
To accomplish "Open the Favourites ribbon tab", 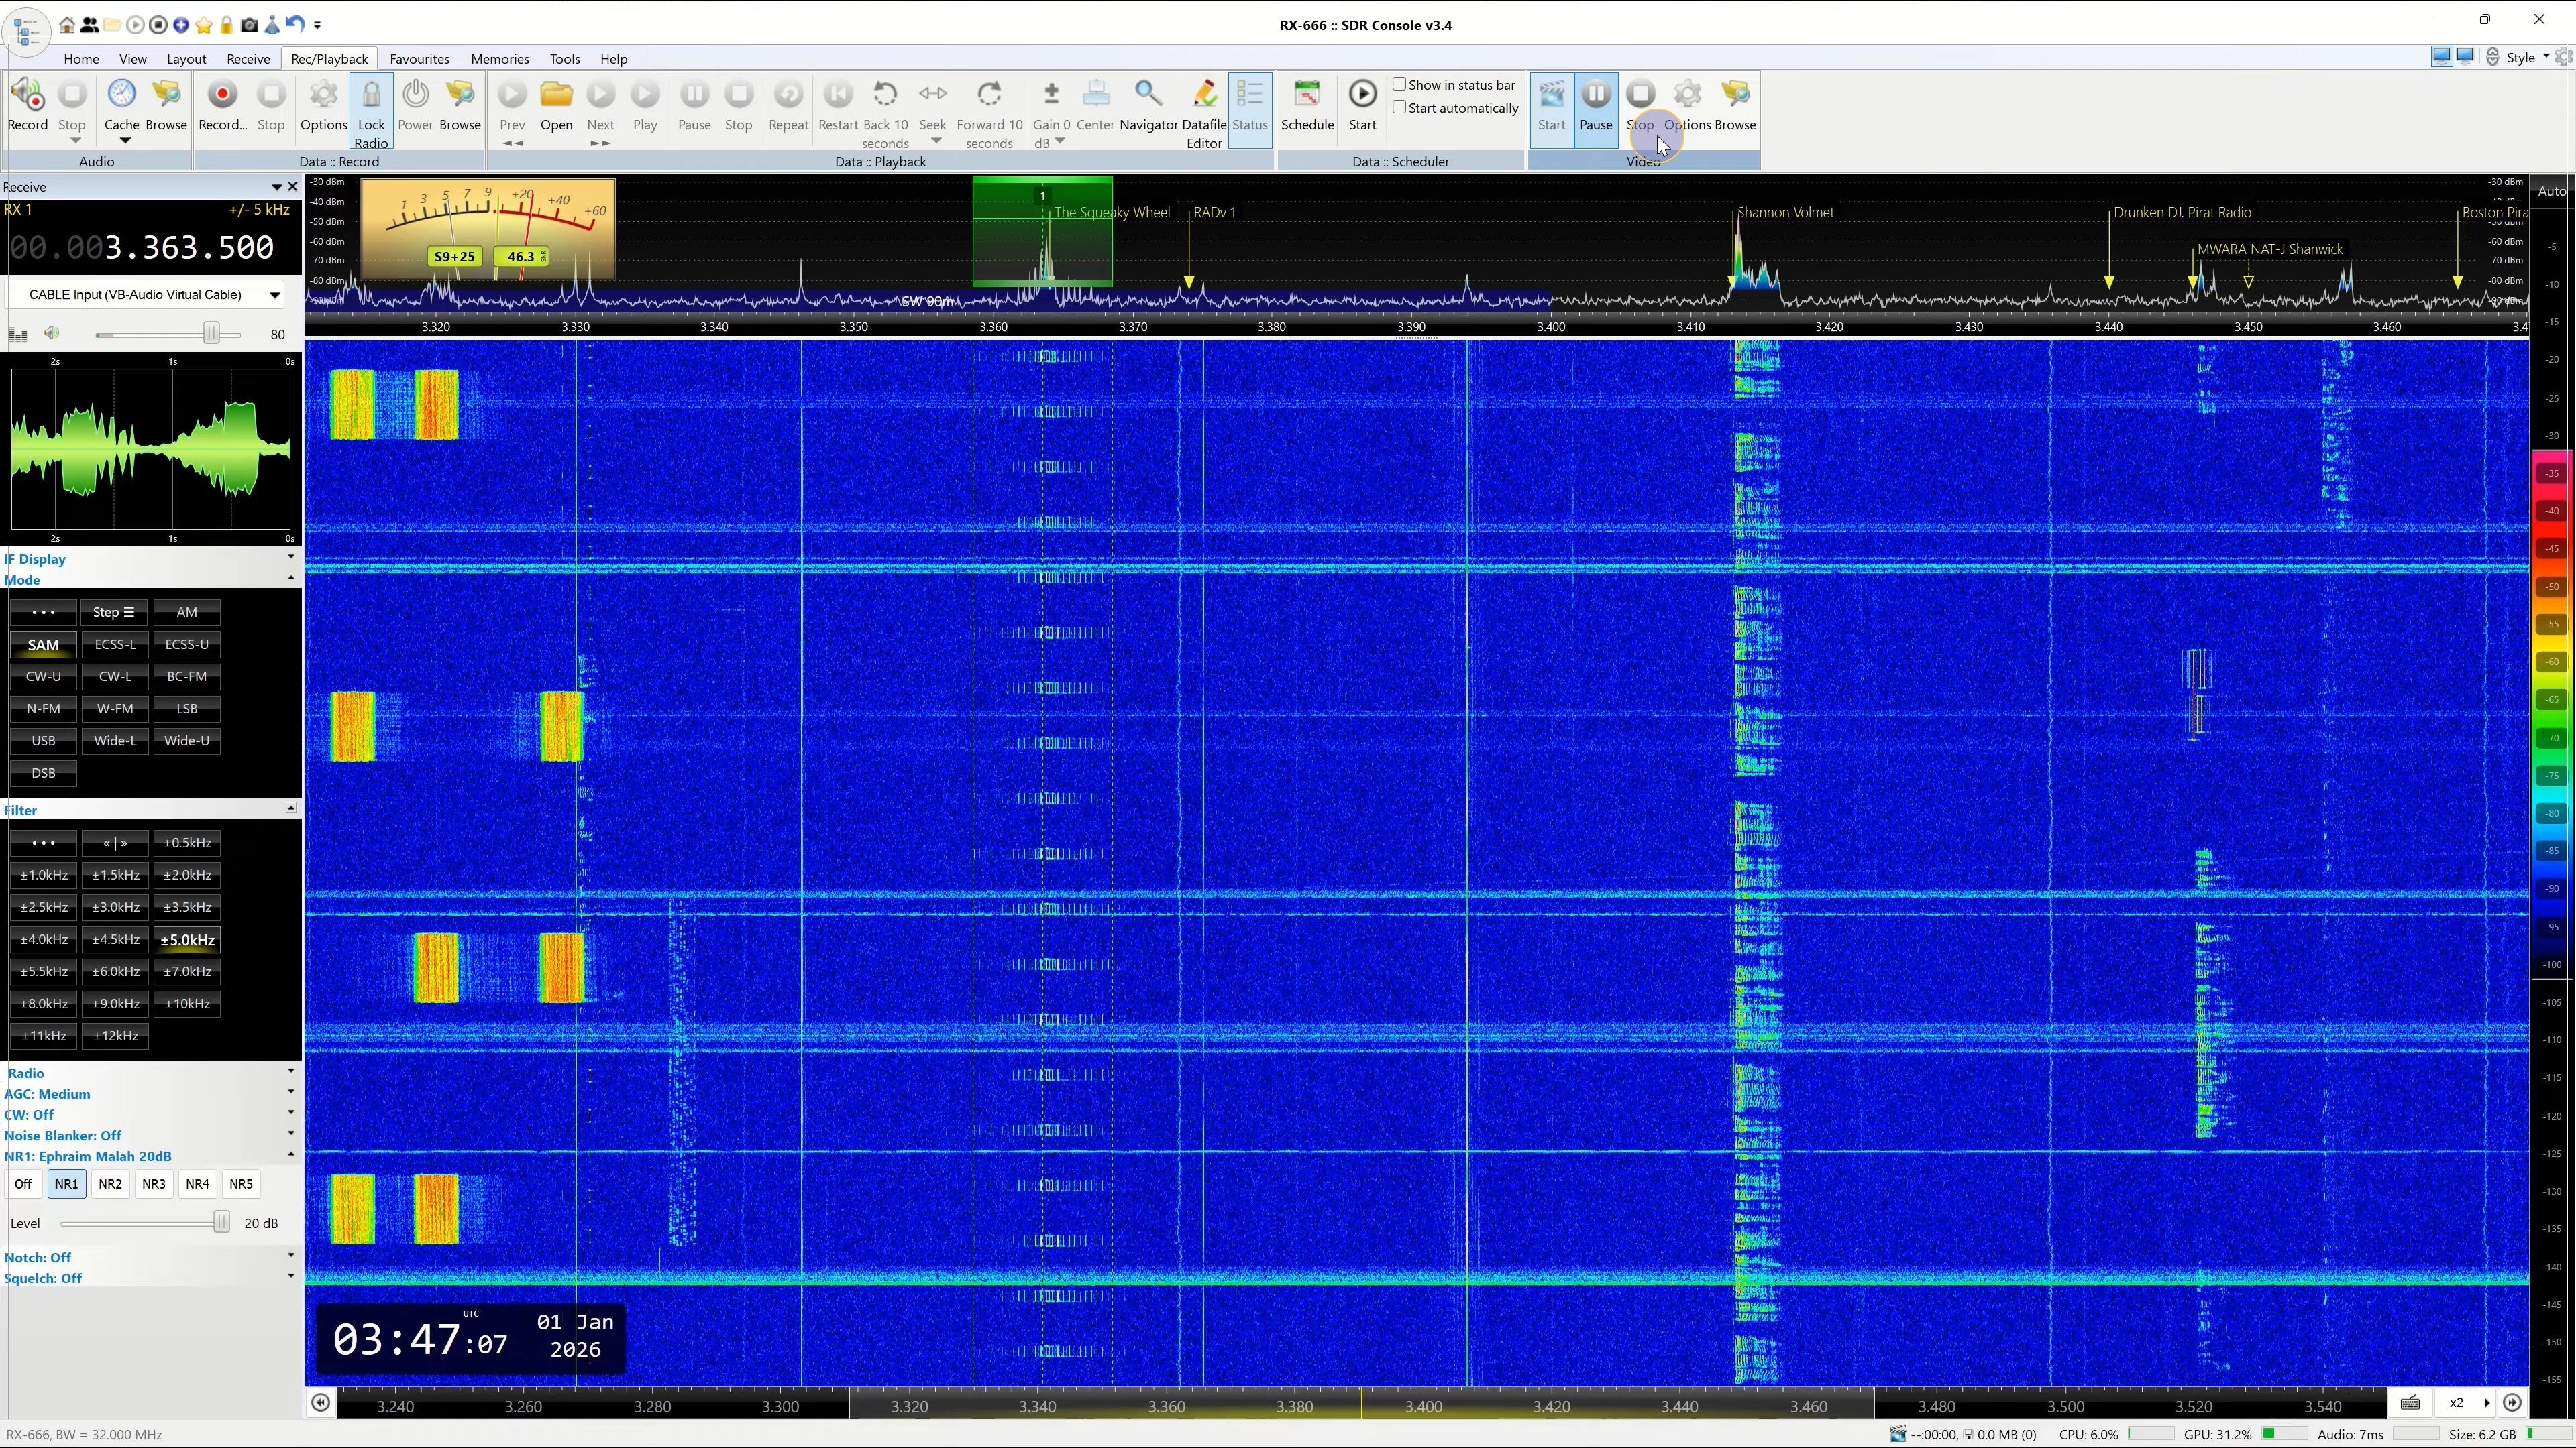I will point(419,59).
